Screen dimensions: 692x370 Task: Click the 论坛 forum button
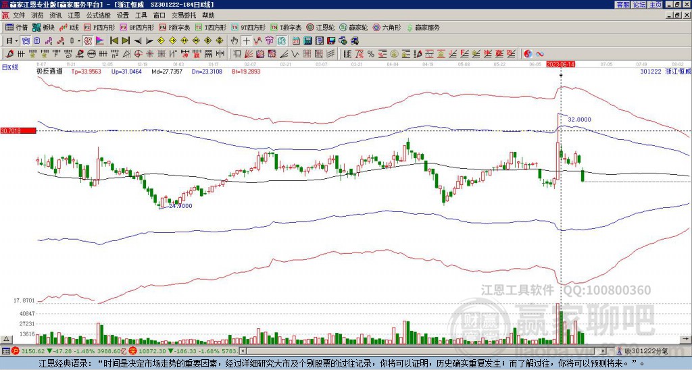point(639,5)
